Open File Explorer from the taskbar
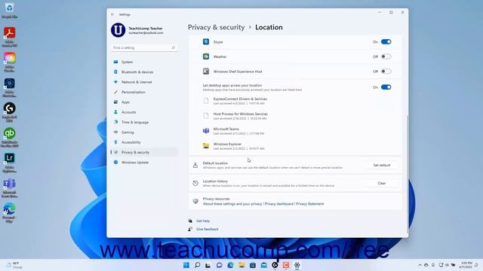 click(x=241, y=265)
